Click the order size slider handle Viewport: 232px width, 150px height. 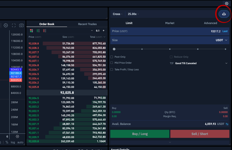(x=114, y=49)
